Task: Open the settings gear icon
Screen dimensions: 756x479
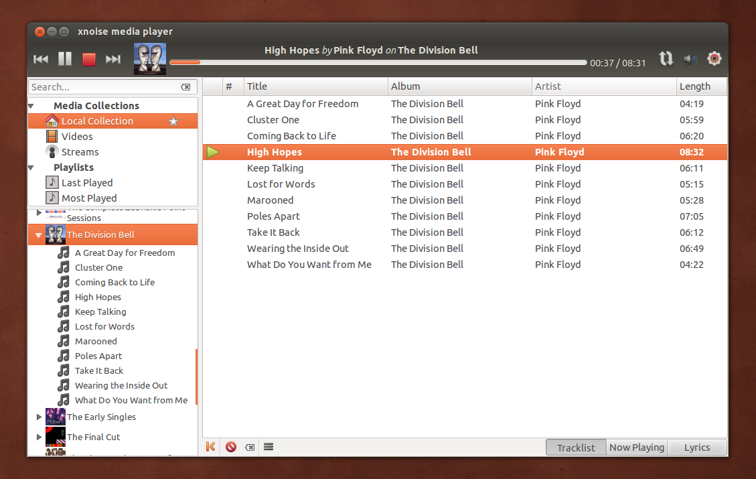Action: 714,59
